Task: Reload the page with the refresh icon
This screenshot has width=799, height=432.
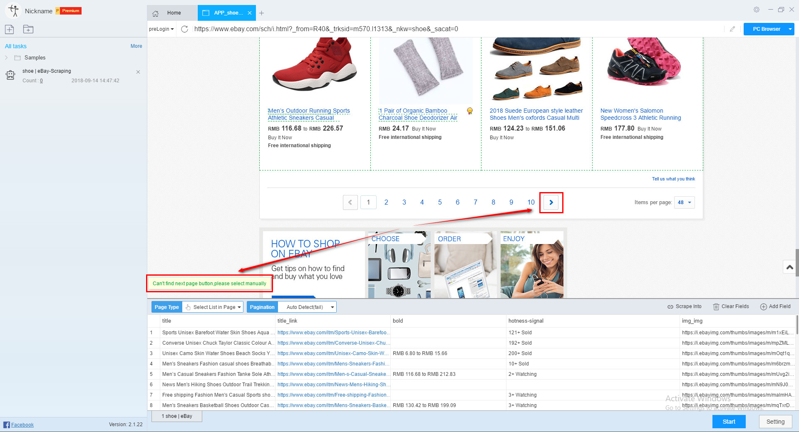Action: click(x=185, y=29)
